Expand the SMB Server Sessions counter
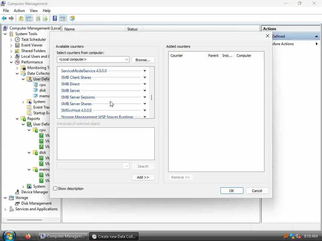The width and height of the screenshot is (322, 241). point(145,97)
